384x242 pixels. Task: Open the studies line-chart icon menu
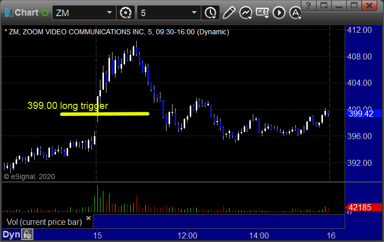coord(246,13)
